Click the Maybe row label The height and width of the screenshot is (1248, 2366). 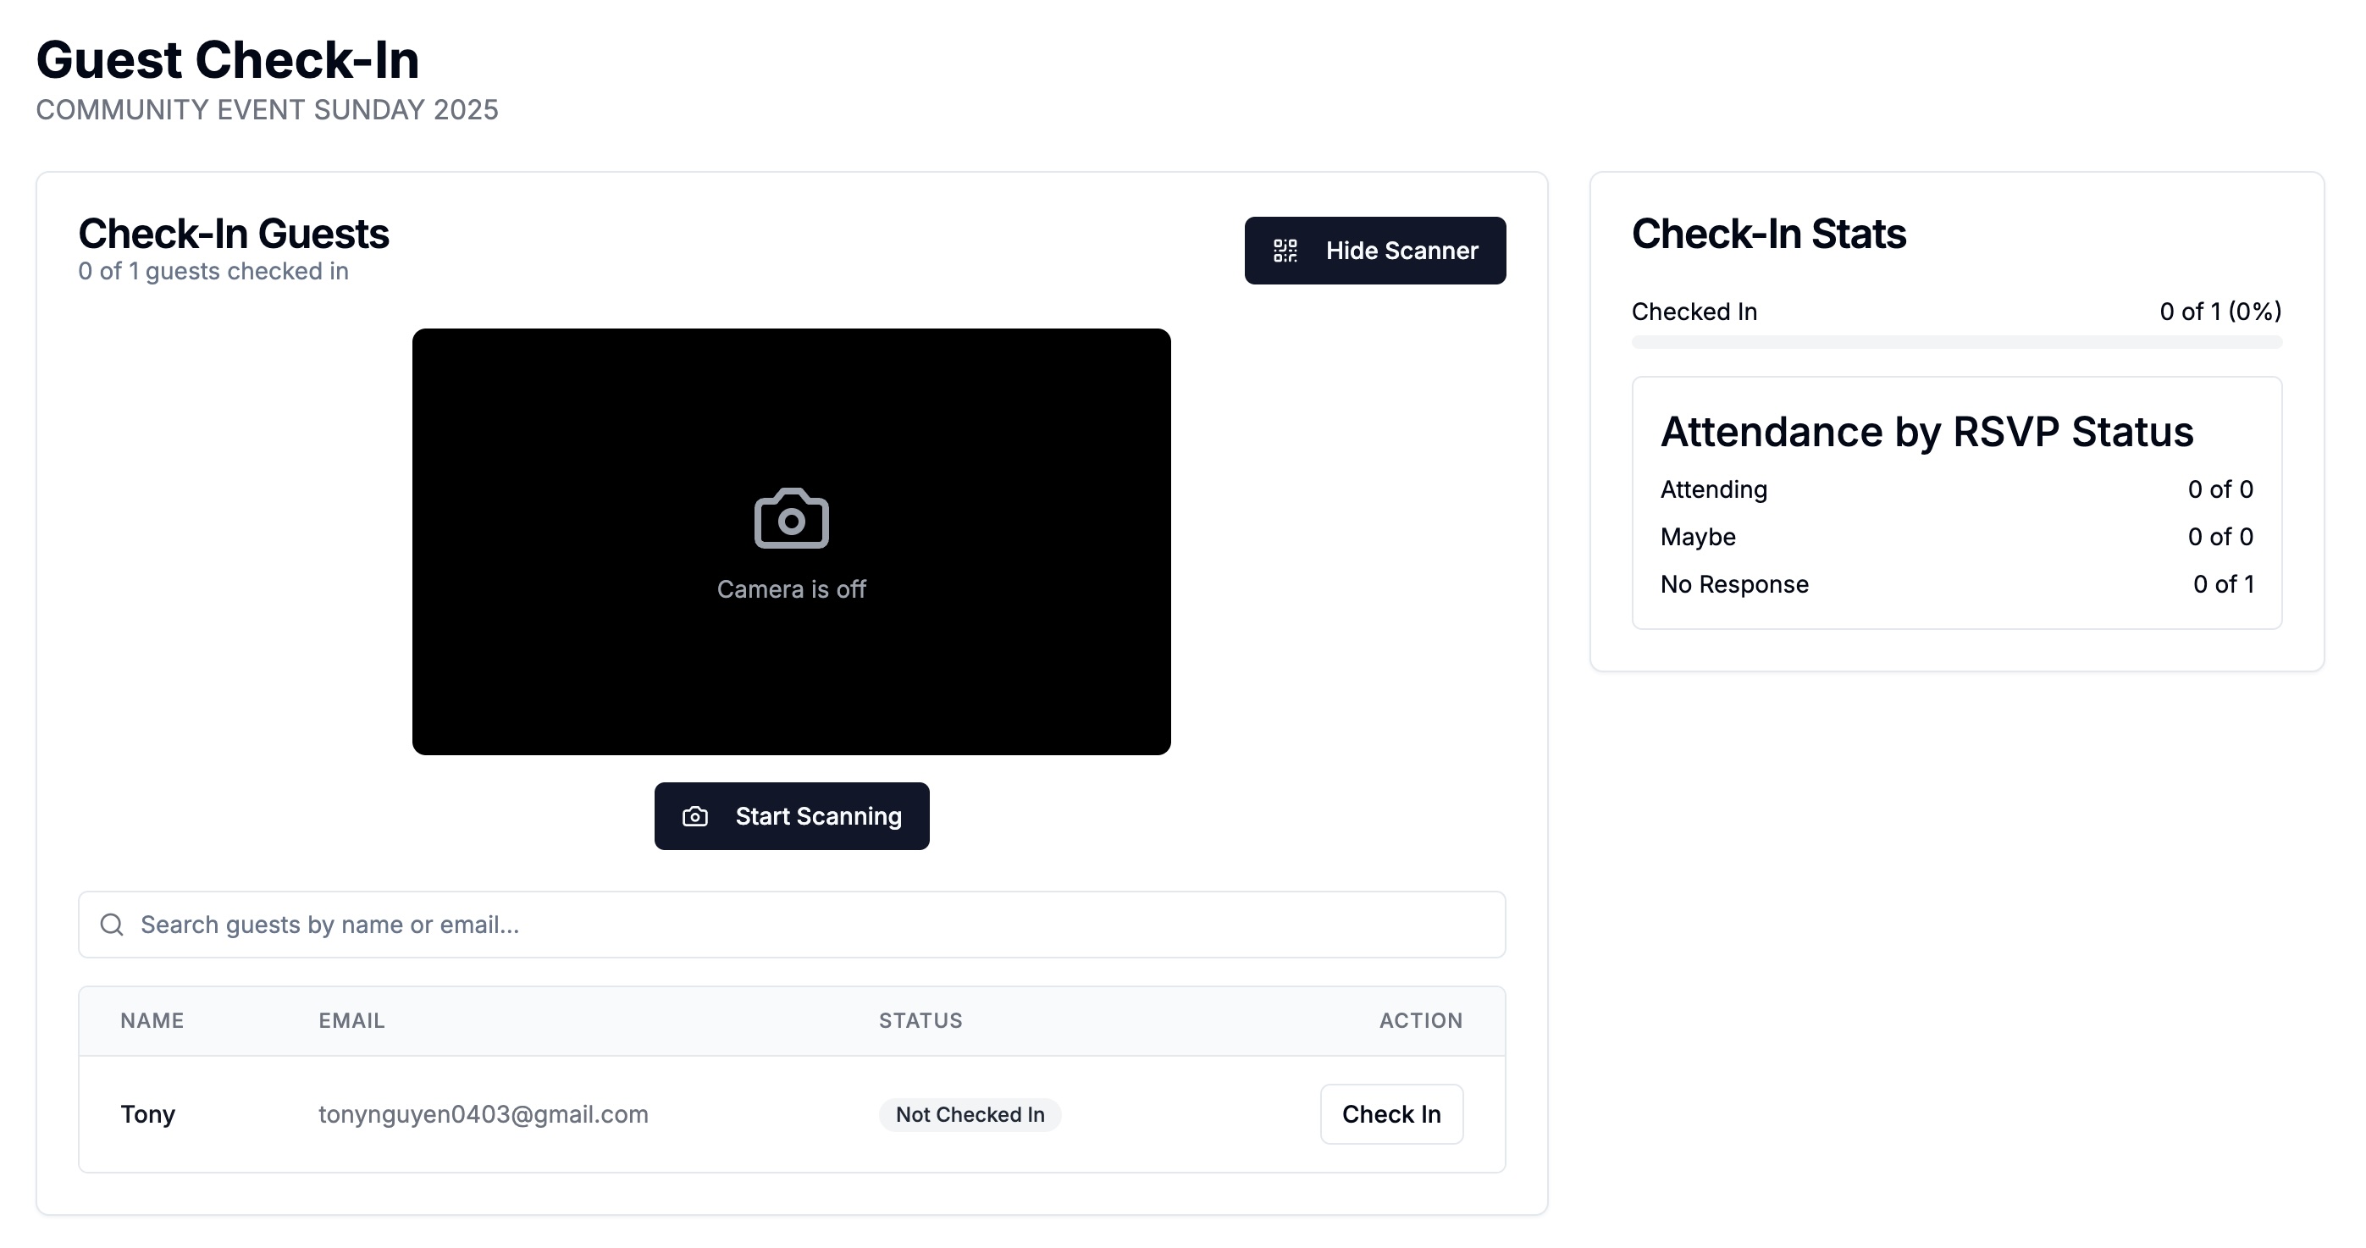point(1698,538)
